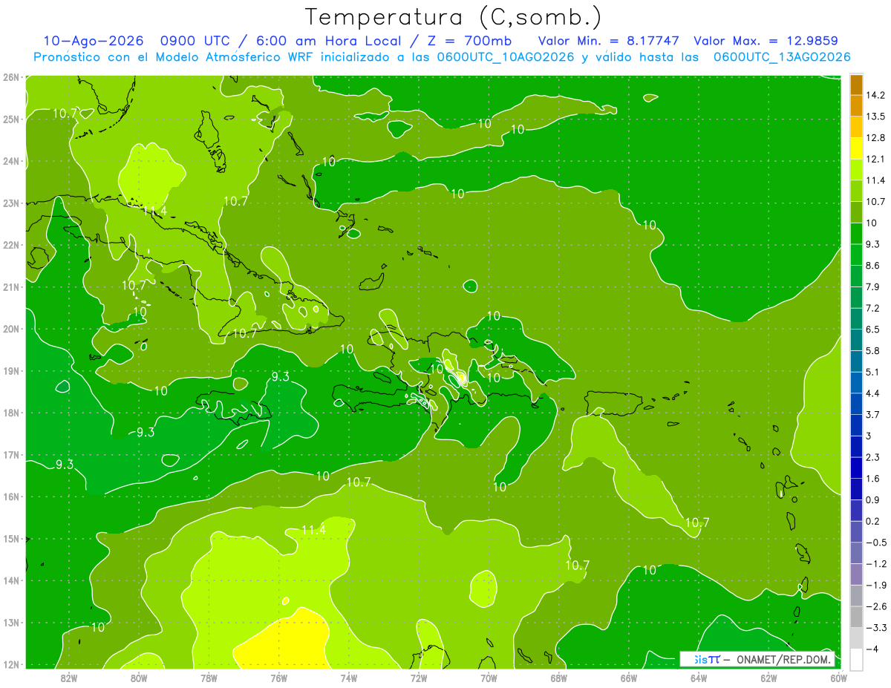The height and width of the screenshot is (688, 891).
Task: Click the 78W longitude axis label
Action: (x=209, y=677)
